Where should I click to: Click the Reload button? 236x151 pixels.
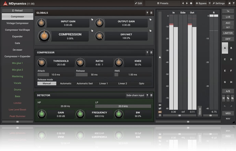(x=17, y=11)
